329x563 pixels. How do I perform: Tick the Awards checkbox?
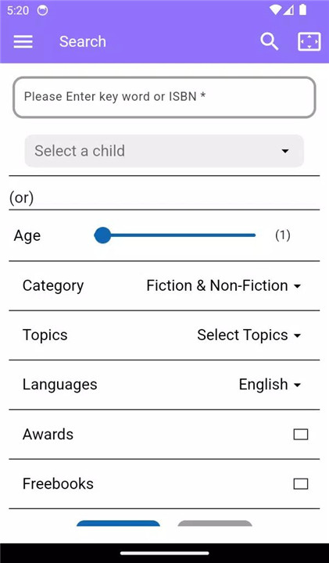(301, 435)
